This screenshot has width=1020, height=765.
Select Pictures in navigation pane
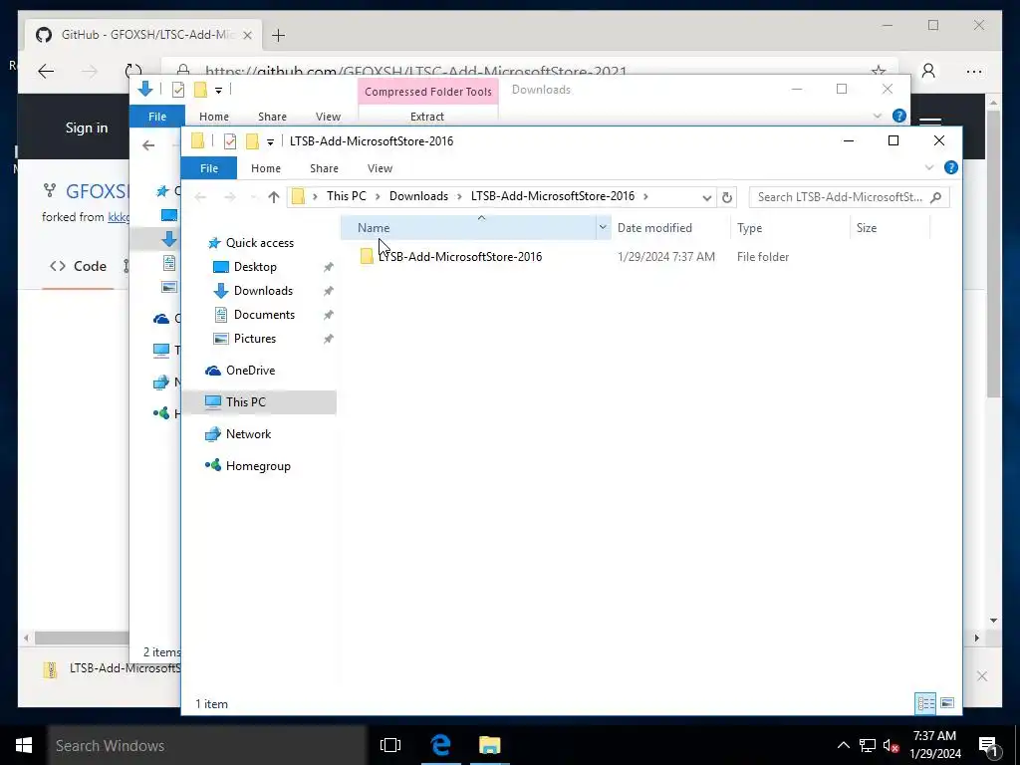click(x=254, y=339)
